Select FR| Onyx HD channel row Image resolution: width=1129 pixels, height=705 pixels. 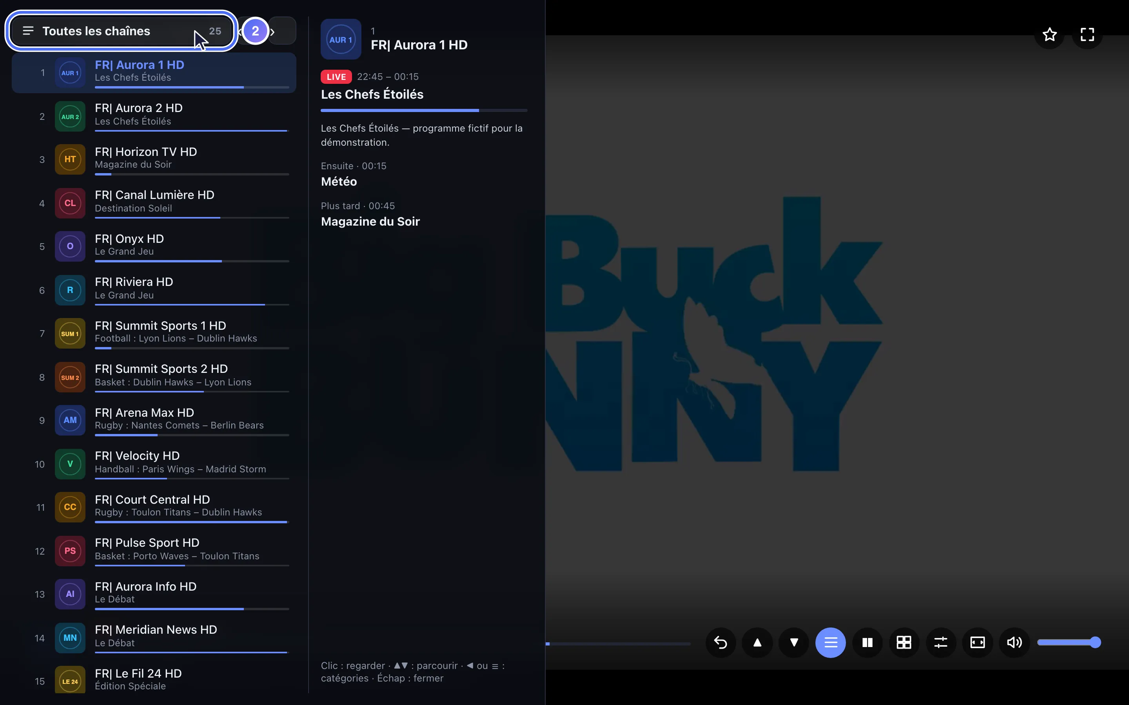[x=154, y=247]
